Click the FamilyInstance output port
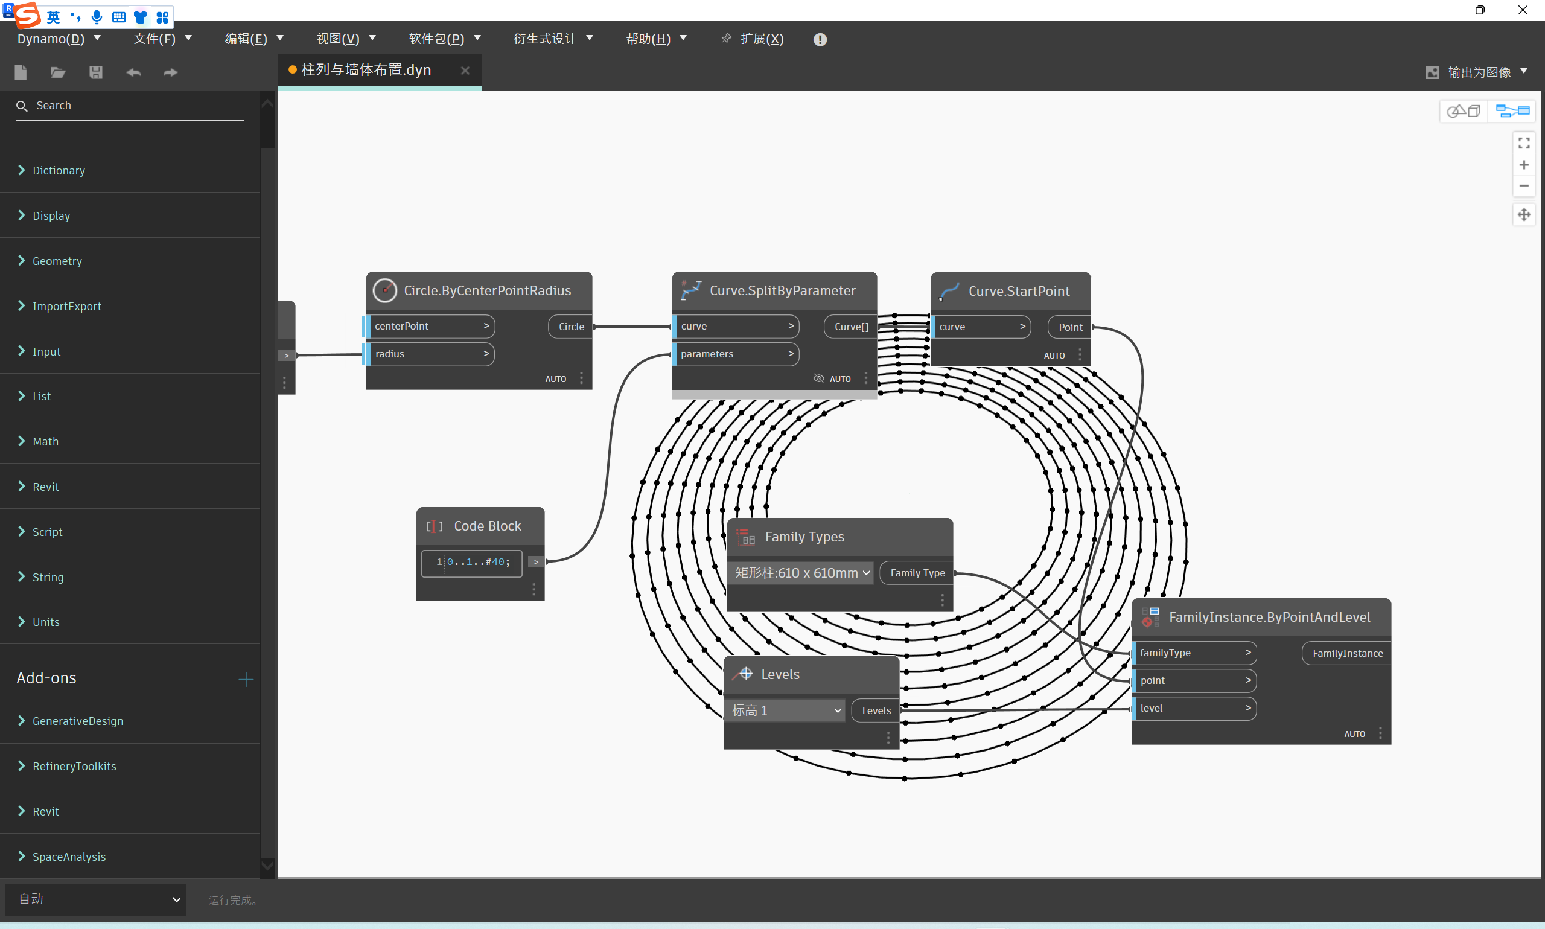1545x929 pixels. [x=1347, y=654]
